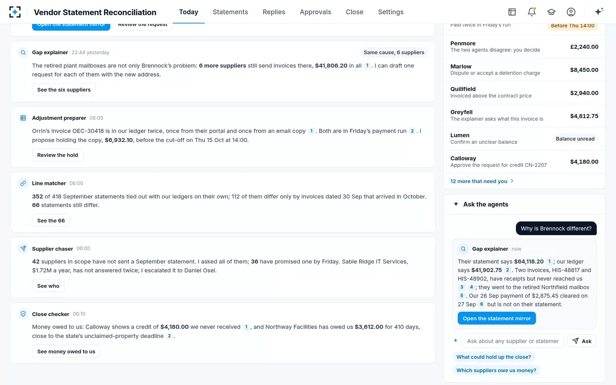Click the See who button
616x385 pixels.
48,286
